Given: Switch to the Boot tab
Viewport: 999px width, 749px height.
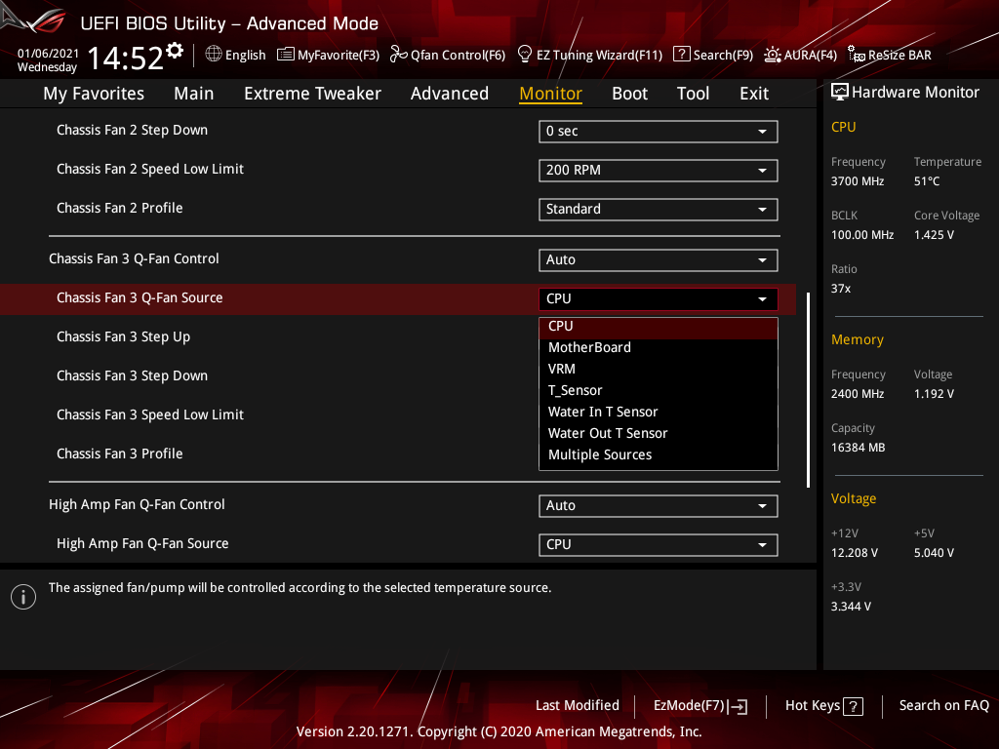Looking at the screenshot, I should tap(629, 94).
